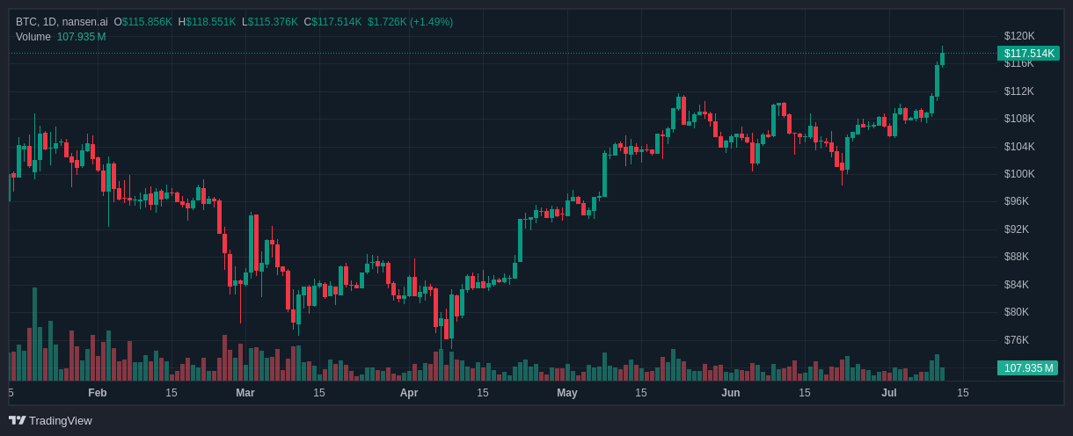
Task: Click the Volume value 107.935 M in legend
Action: click(81, 37)
